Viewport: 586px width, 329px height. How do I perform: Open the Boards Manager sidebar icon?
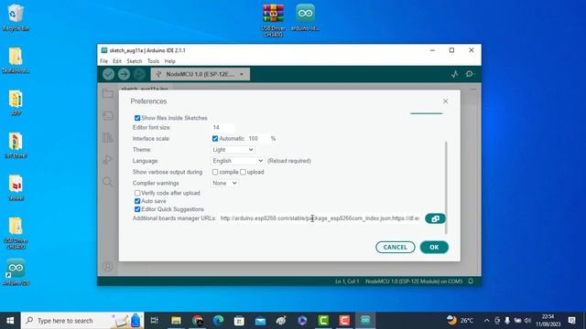tap(108, 116)
